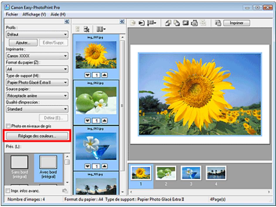Select page 3 flower in page strip
The height and width of the screenshot is (207, 276).
pyautogui.click(x=191, y=173)
